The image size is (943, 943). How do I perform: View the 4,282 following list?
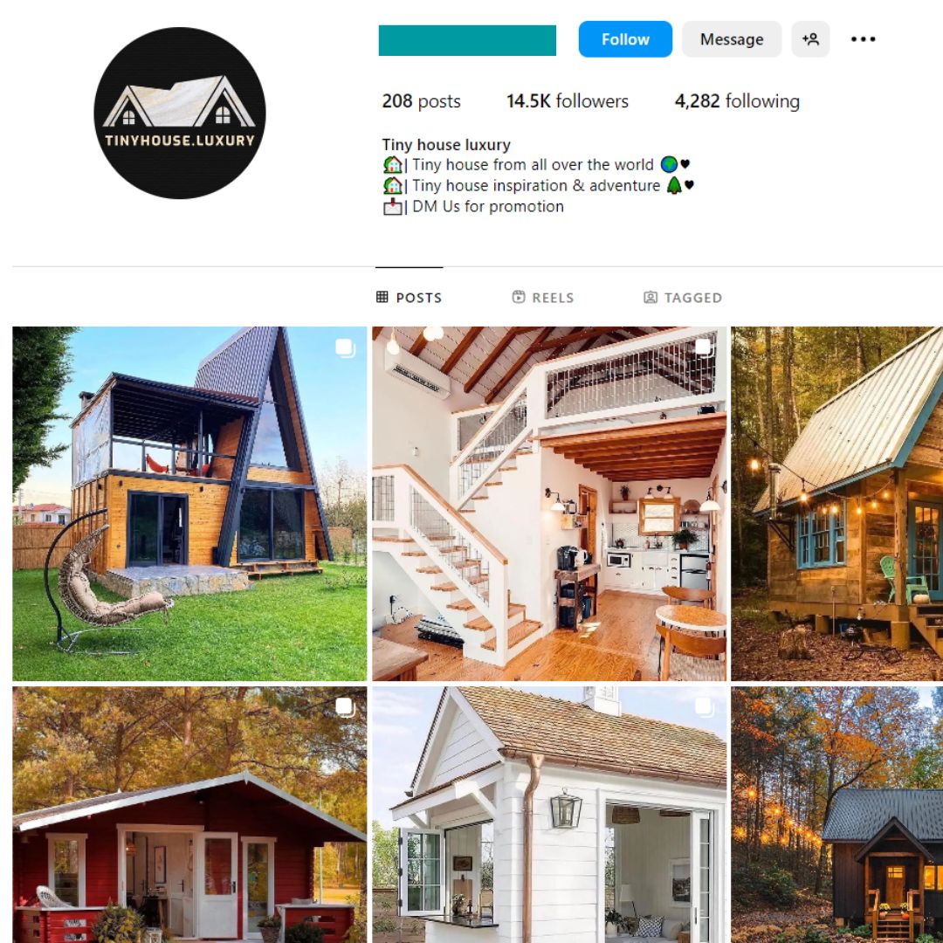[x=737, y=101]
